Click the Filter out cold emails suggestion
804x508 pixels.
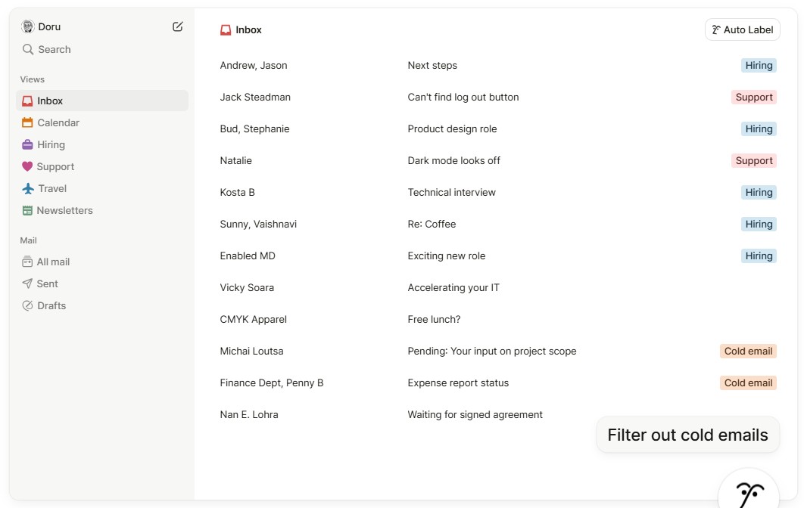click(x=687, y=435)
